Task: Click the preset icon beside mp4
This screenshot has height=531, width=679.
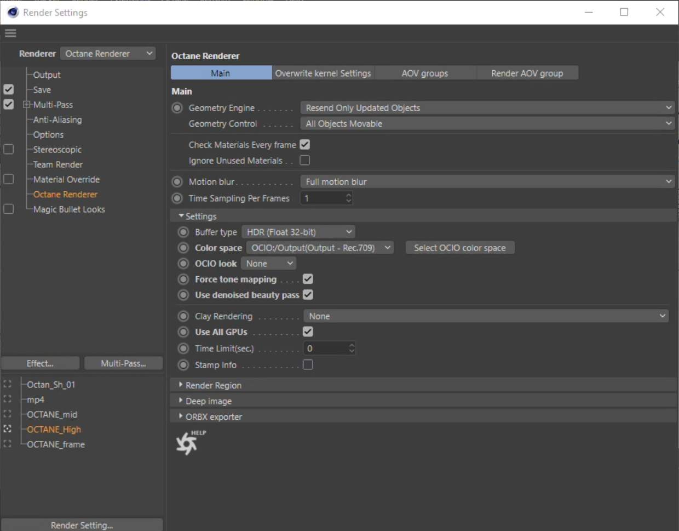Action: point(8,399)
